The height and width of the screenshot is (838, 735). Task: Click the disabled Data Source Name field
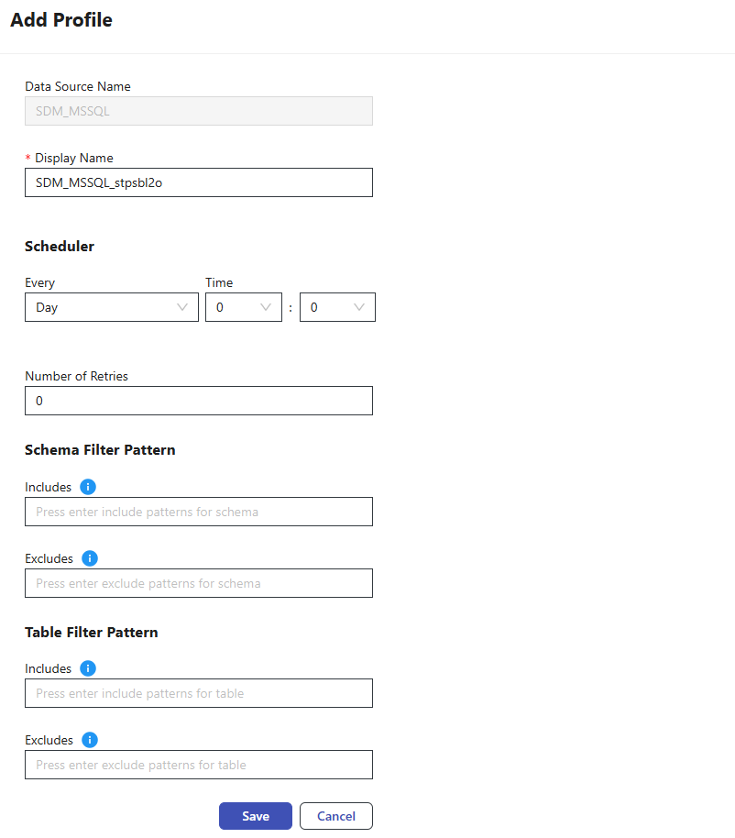(198, 111)
